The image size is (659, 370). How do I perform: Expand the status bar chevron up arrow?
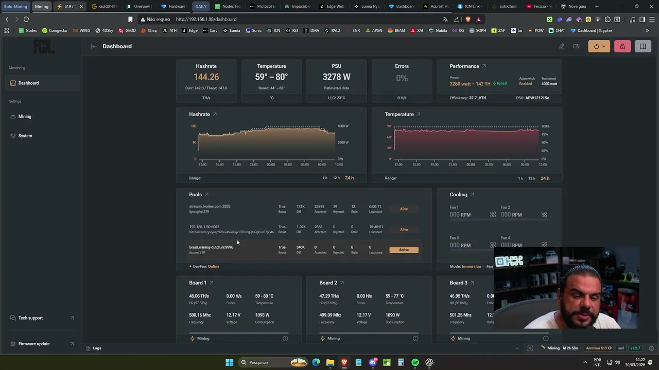click(517, 348)
